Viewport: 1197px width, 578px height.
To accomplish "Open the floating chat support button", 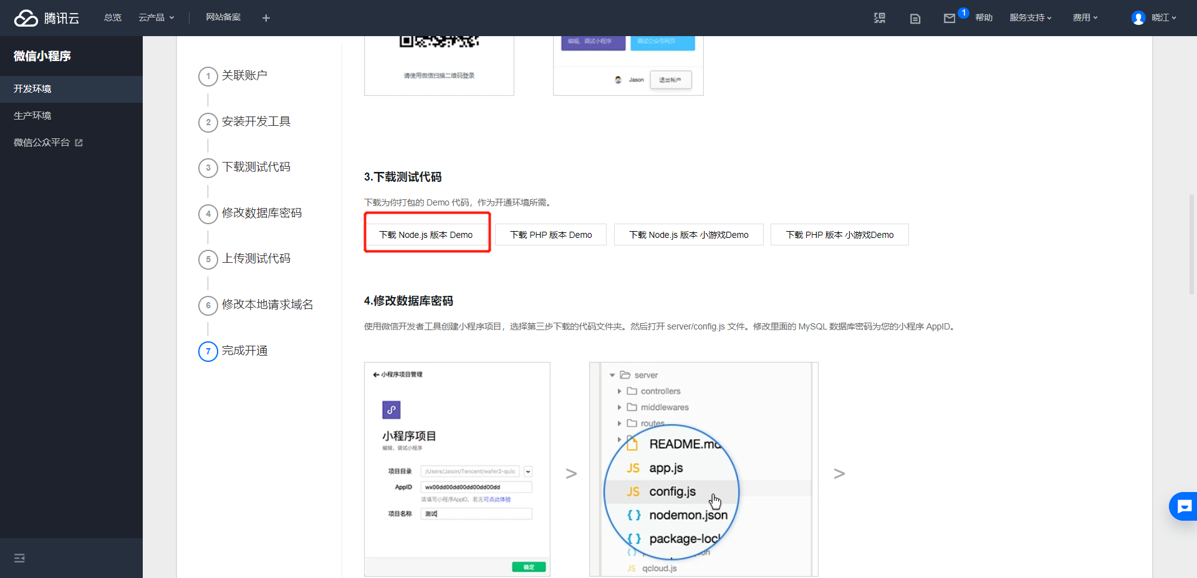I will click(1183, 506).
